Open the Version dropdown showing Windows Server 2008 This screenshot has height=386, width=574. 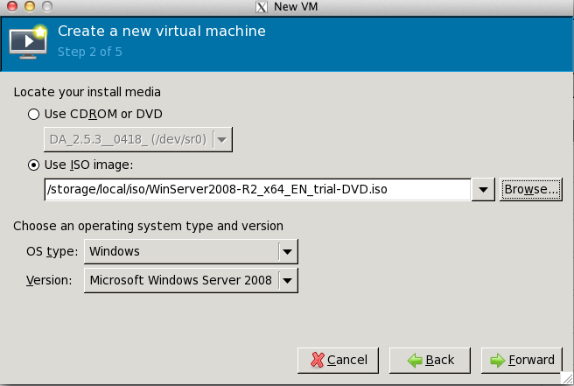(191, 280)
